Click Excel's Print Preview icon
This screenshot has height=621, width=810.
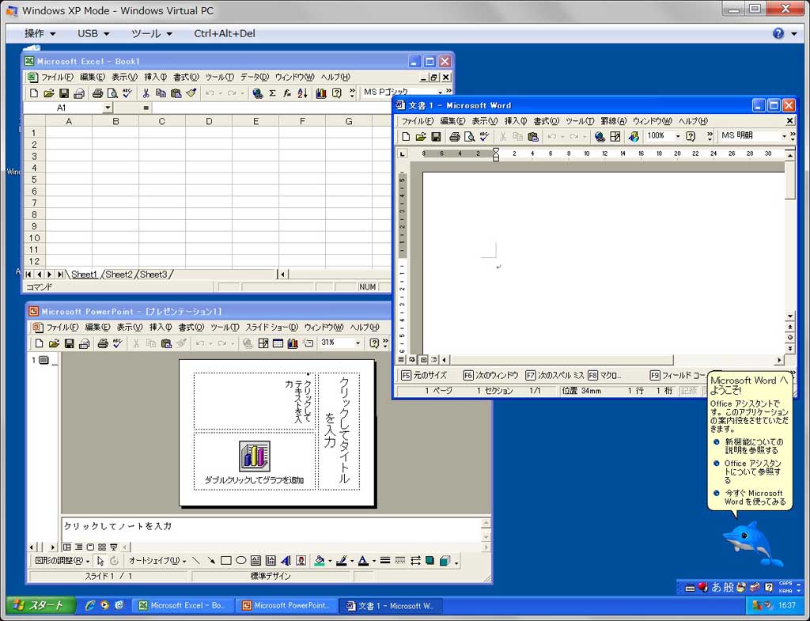(112, 93)
